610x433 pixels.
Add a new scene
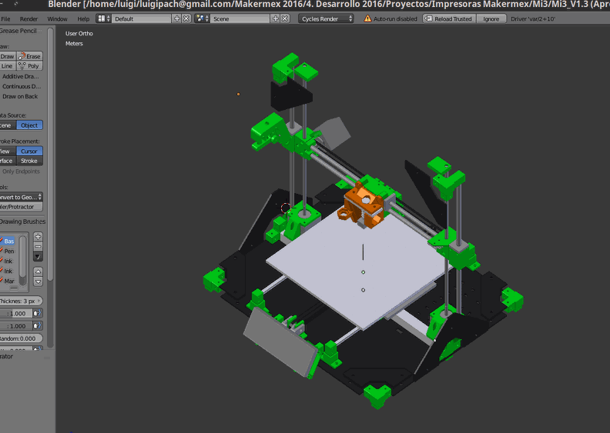pos(276,18)
